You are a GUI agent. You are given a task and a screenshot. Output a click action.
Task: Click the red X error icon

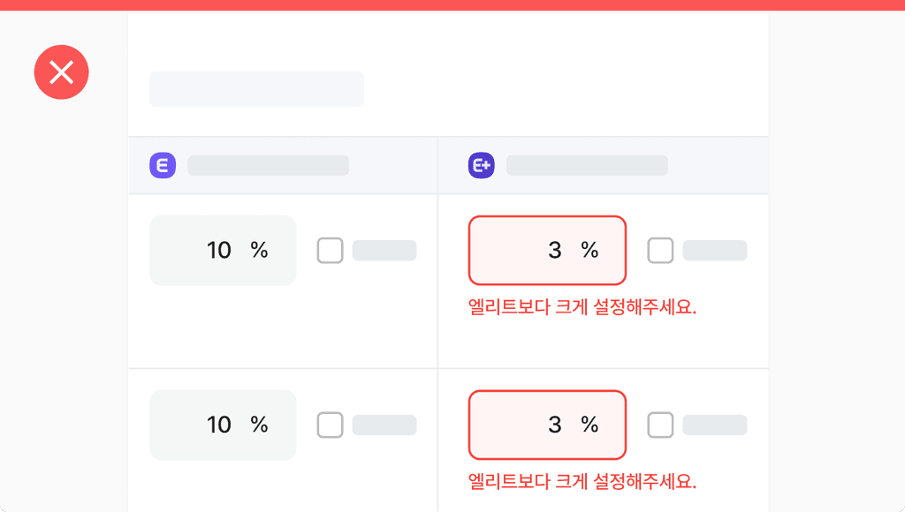pos(61,72)
